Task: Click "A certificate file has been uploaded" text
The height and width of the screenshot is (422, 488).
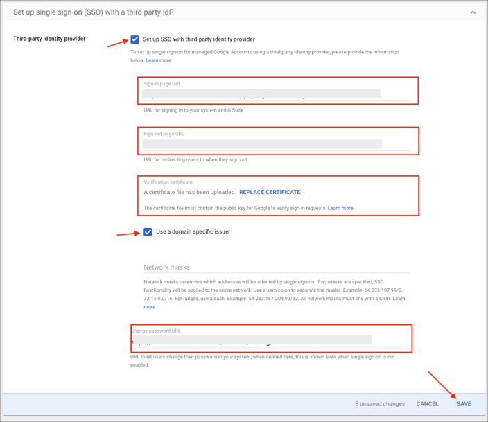Action: 188,192
